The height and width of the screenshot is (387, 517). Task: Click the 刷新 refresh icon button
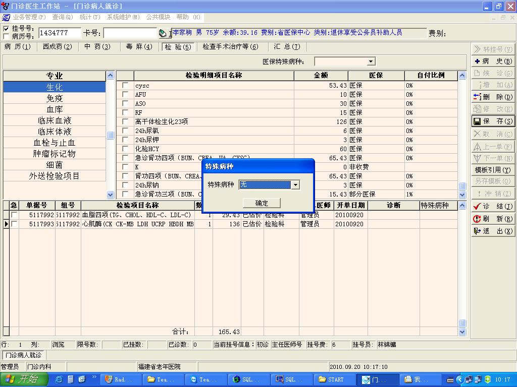point(493,219)
